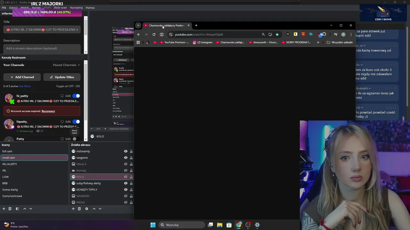Open the Skalowanie preview scaling dropdown
The height and width of the screenshot is (230, 410).
point(119,129)
